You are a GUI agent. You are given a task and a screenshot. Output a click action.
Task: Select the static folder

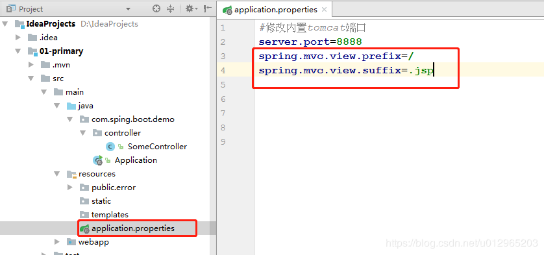click(x=101, y=201)
